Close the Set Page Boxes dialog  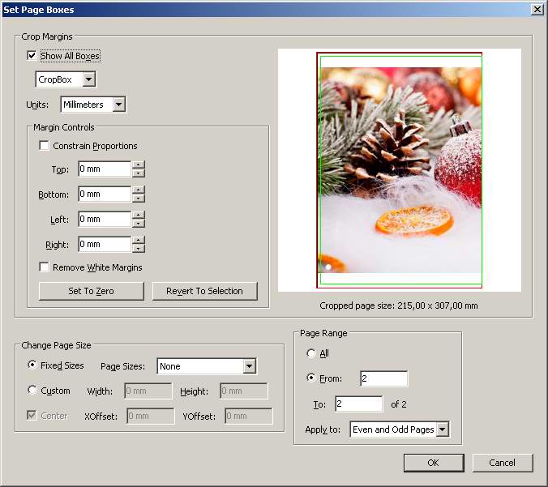(x=537, y=10)
